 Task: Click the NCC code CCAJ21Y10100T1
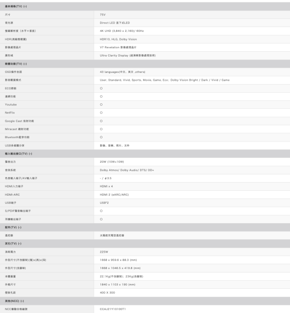click(112, 309)
